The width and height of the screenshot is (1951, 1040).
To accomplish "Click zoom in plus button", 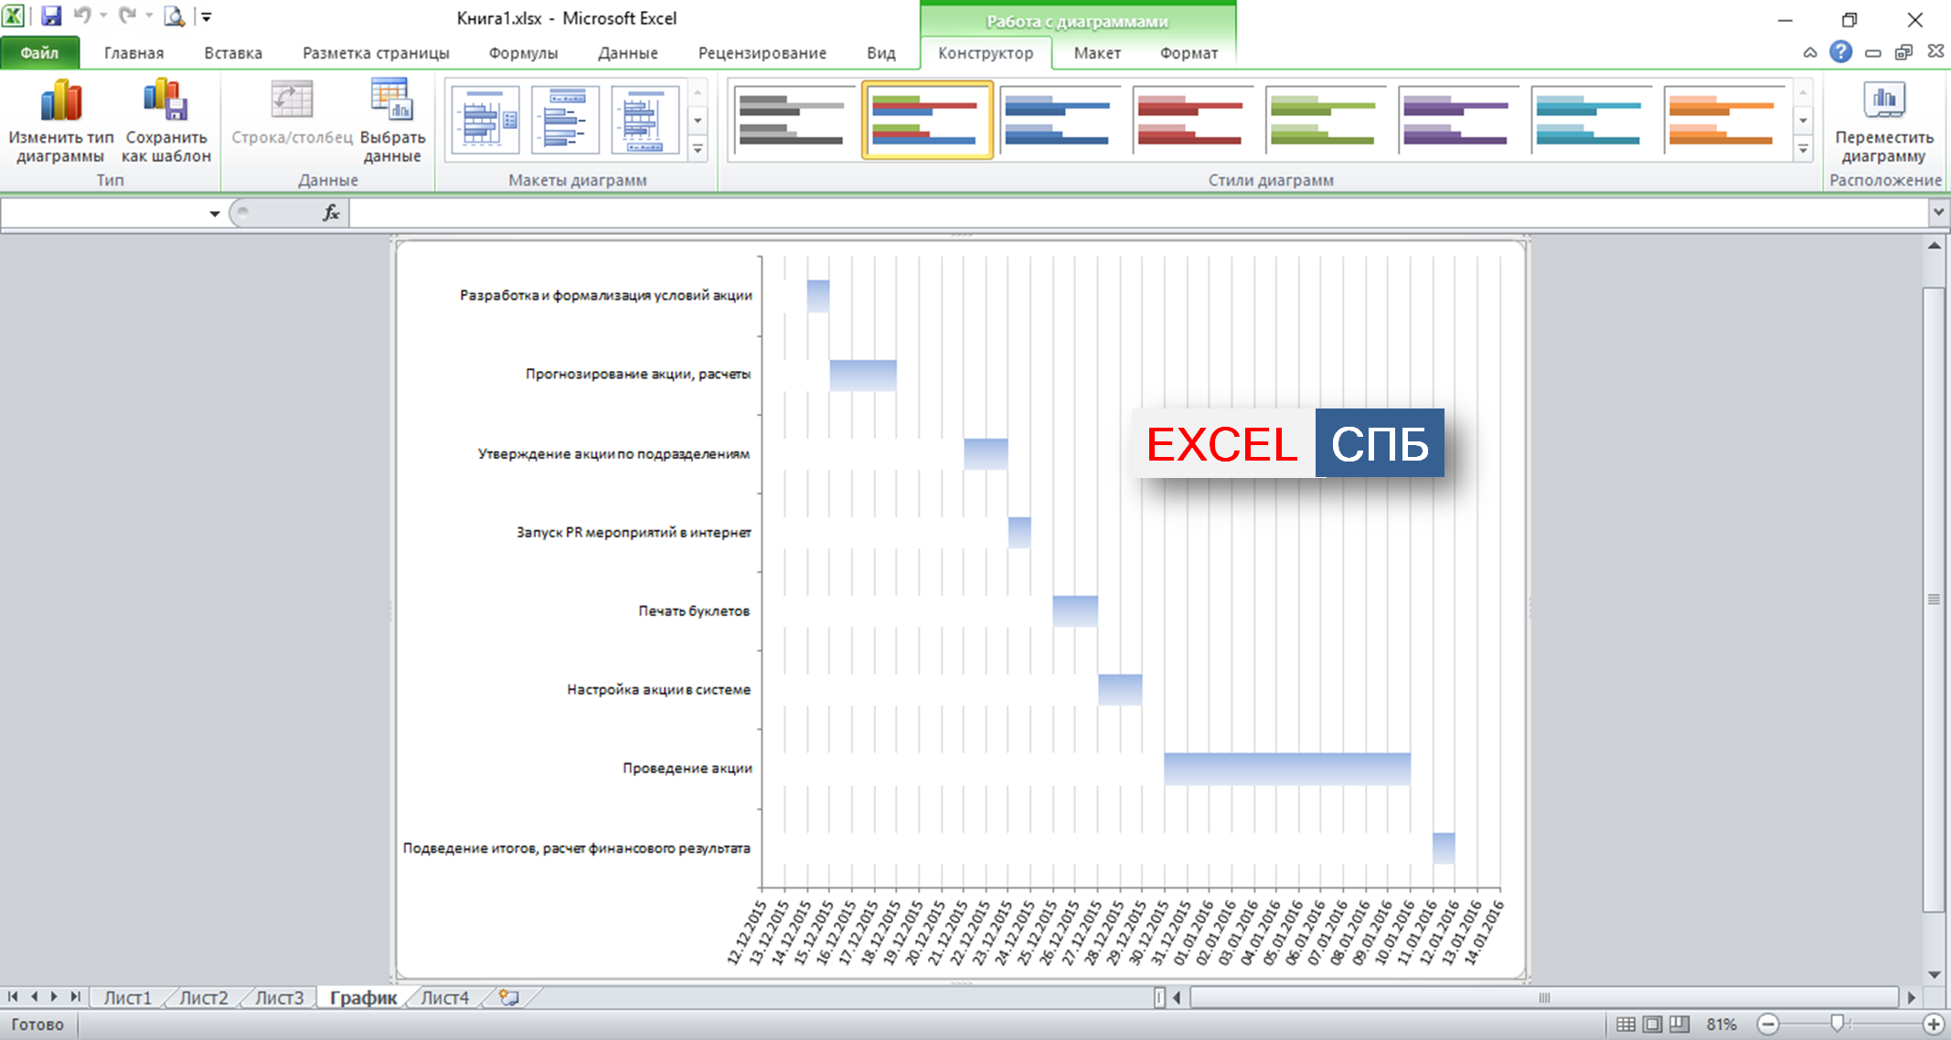I will coord(1933,1024).
